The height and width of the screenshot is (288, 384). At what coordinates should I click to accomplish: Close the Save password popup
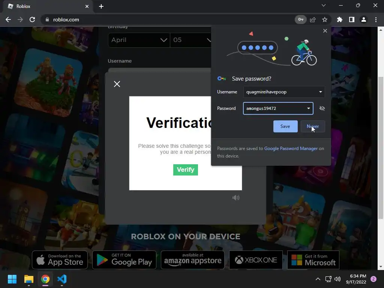(325, 31)
